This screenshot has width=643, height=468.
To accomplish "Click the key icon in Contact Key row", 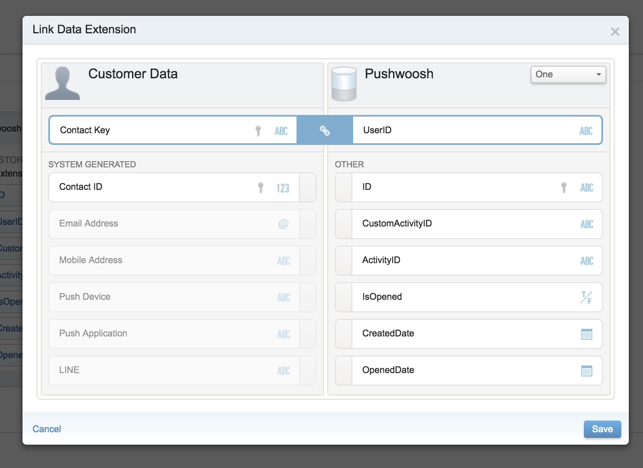I will point(258,131).
